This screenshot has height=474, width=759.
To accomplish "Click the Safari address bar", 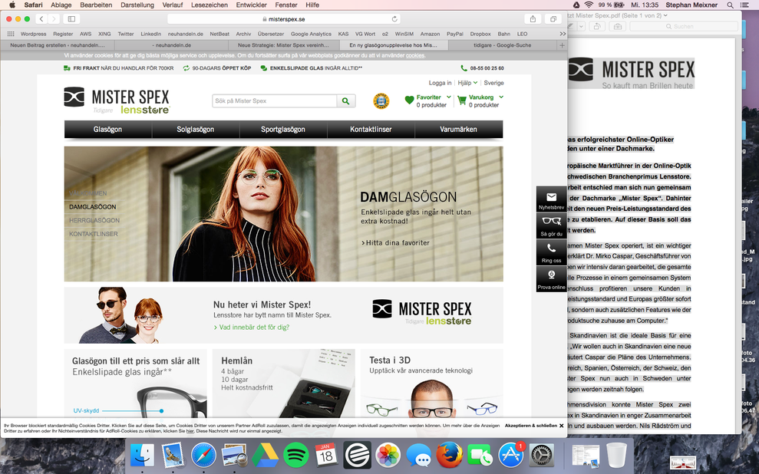I will point(284,19).
